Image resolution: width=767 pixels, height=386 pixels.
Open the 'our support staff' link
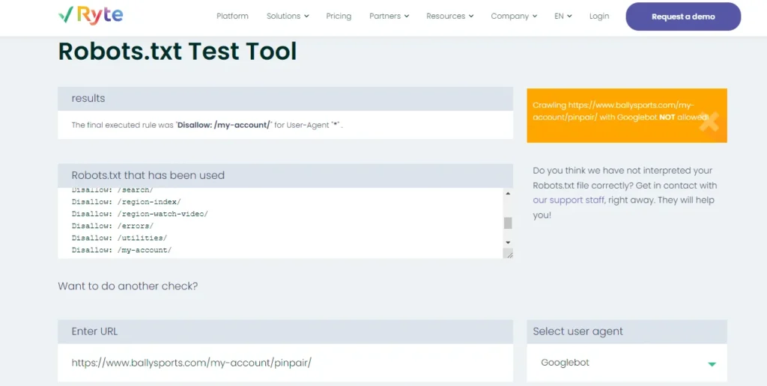pyautogui.click(x=569, y=200)
